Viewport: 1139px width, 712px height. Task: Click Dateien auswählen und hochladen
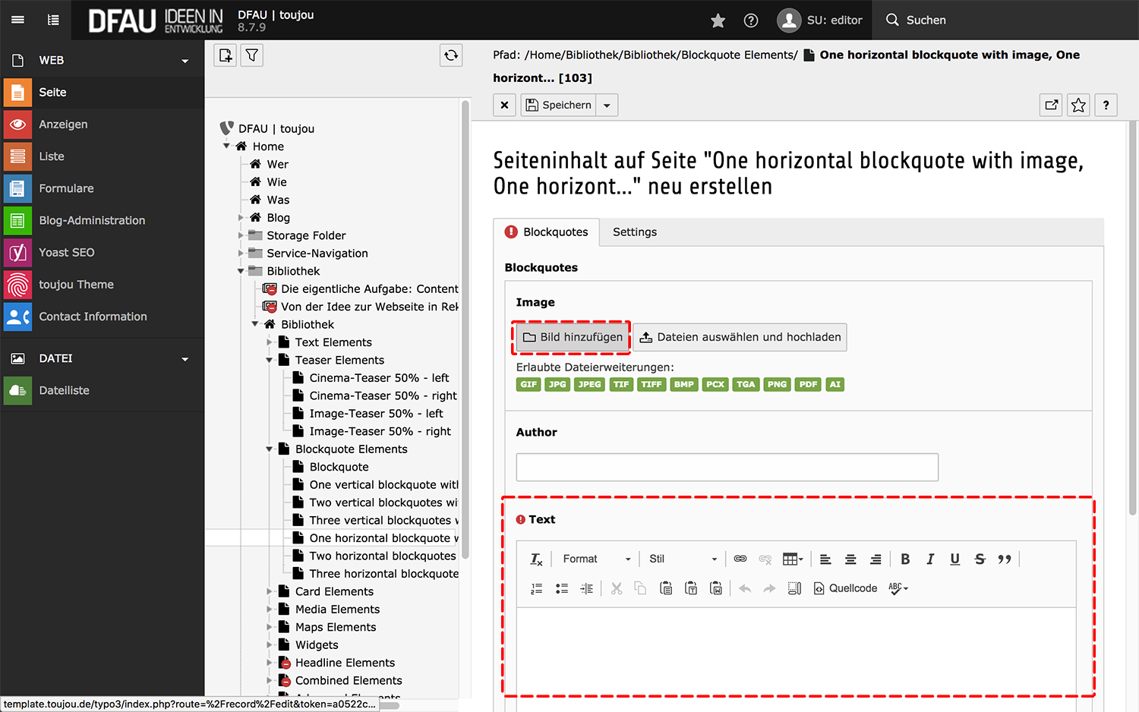tap(740, 337)
